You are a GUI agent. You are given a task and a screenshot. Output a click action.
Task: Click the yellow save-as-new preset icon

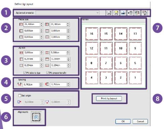point(116,13)
